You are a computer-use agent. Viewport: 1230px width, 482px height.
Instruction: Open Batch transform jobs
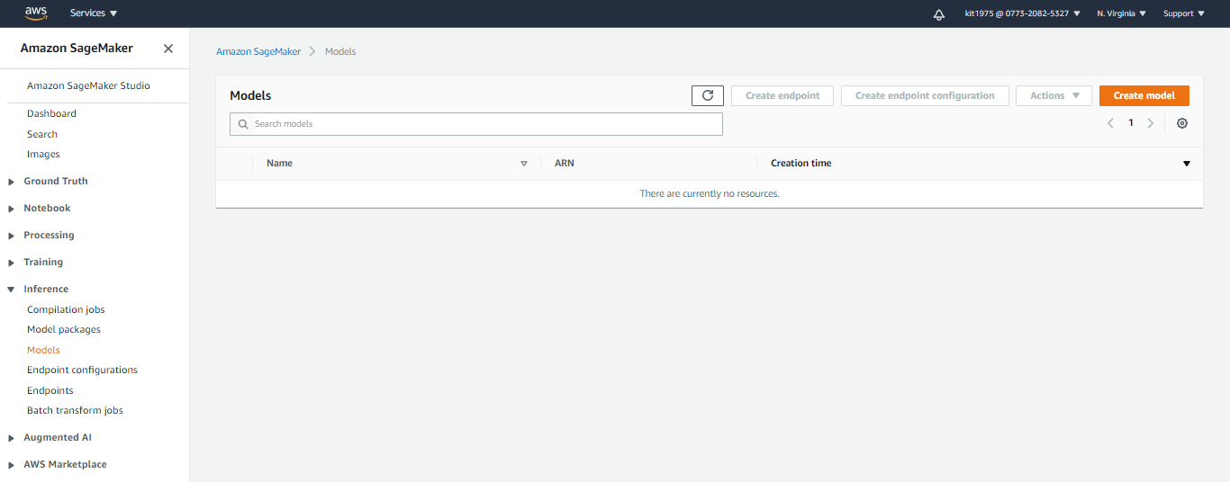(75, 410)
